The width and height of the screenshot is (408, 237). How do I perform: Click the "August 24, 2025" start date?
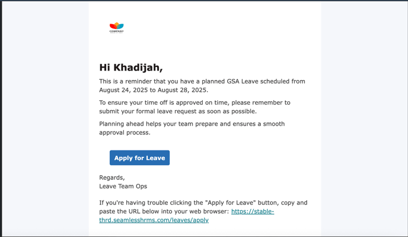click(x=123, y=90)
